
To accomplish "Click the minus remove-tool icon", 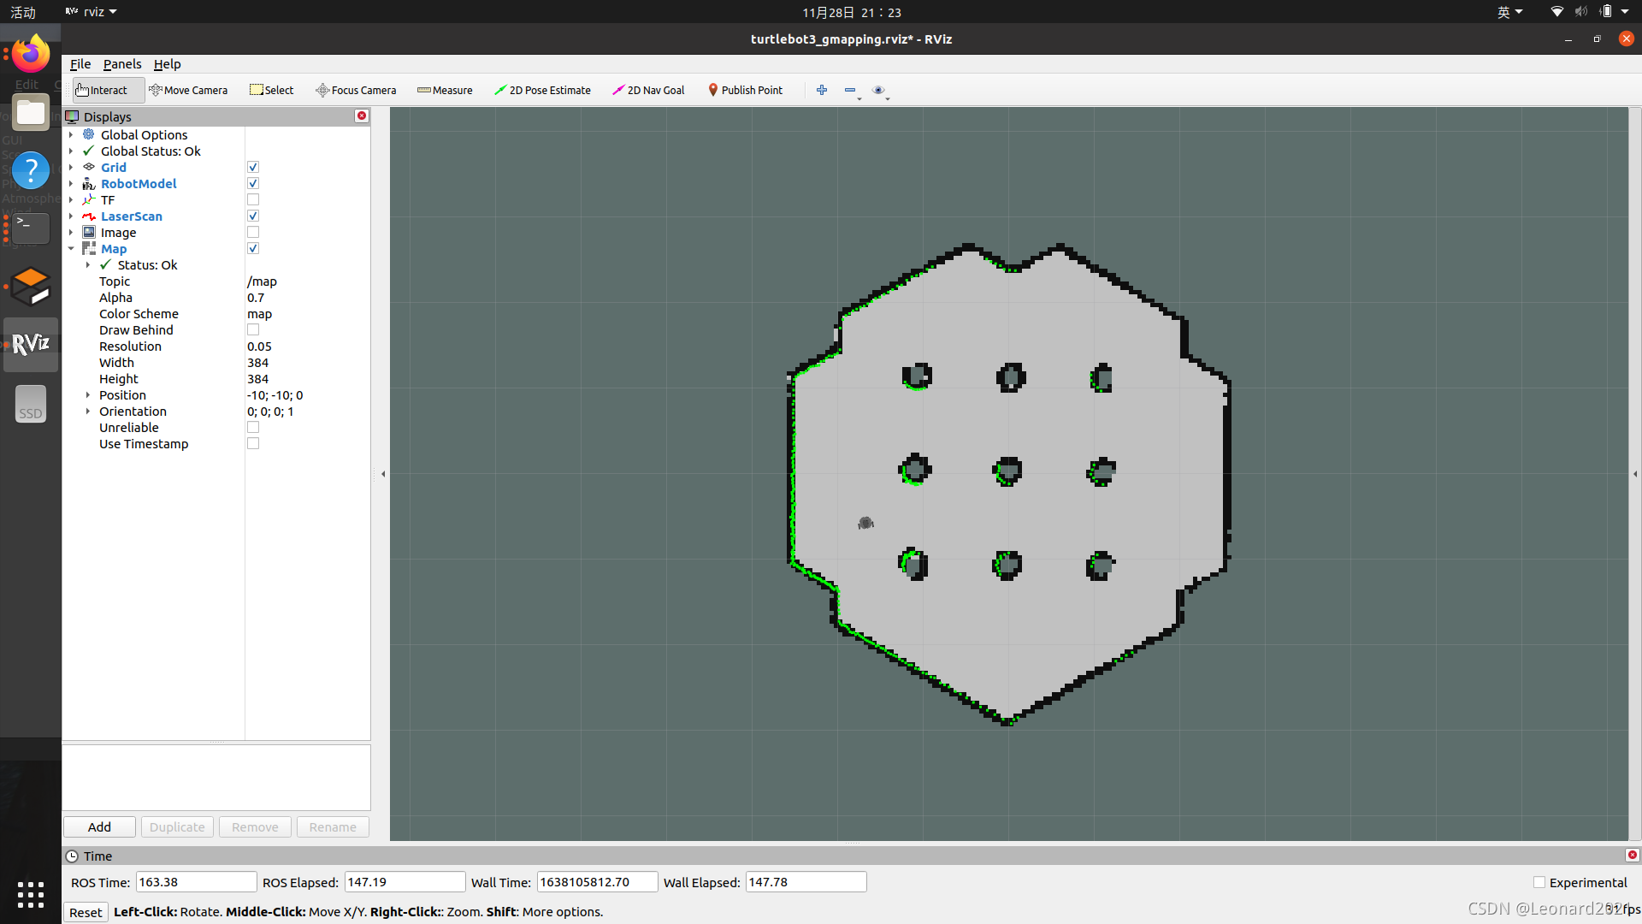I will click(x=850, y=90).
